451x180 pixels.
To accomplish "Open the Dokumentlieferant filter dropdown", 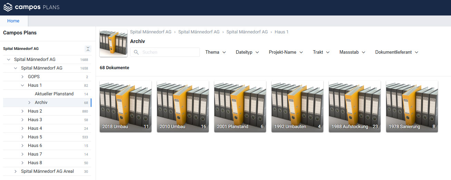I will pyautogui.click(x=396, y=52).
